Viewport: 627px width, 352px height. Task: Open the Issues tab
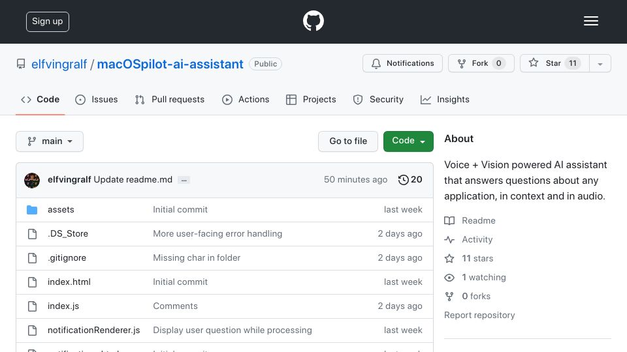(x=97, y=99)
